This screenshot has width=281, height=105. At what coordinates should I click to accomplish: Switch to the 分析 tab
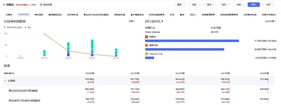pos(269,5)
